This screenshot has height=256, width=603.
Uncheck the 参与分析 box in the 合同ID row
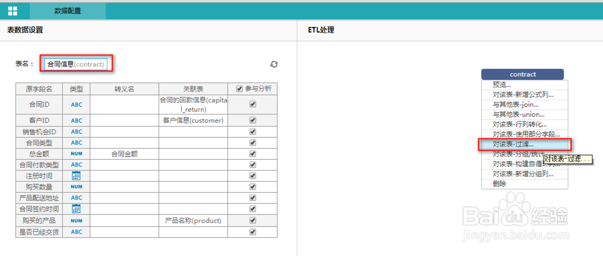pyautogui.click(x=253, y=104)
